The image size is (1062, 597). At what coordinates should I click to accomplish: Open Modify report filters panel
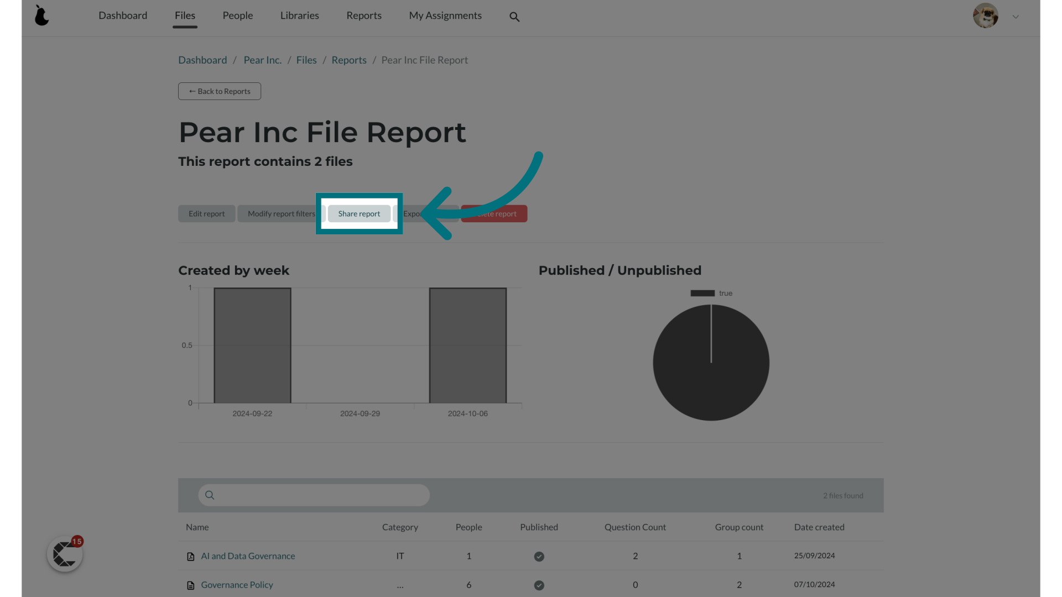coord(282,213)
